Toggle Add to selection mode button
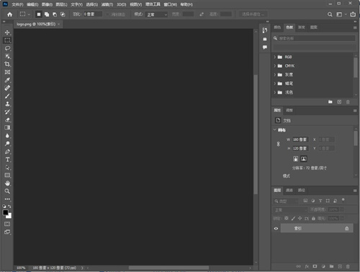 click(x=47, y=14)
